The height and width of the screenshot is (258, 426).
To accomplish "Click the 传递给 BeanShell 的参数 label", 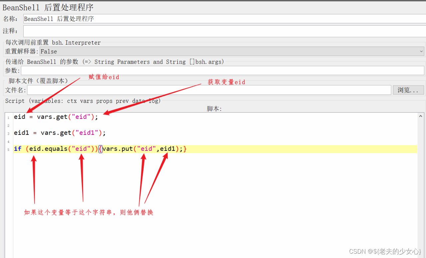I will pos(115,62).
